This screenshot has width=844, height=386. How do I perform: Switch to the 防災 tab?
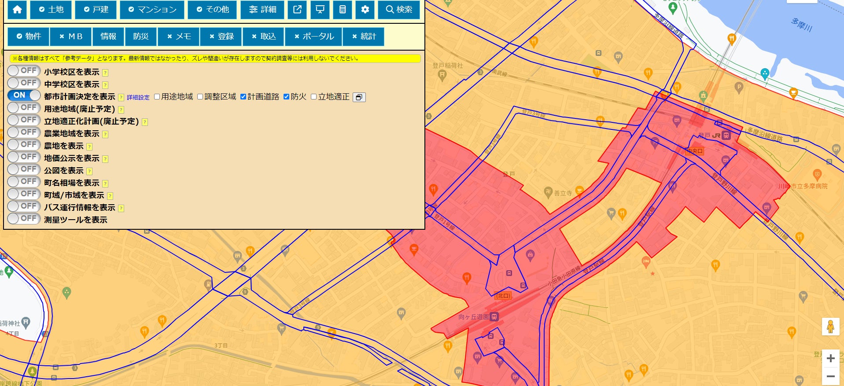(x=141, y=37)
